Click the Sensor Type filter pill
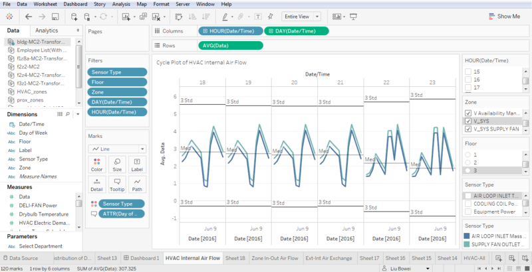532x272 pixels. tap(117, 72)
